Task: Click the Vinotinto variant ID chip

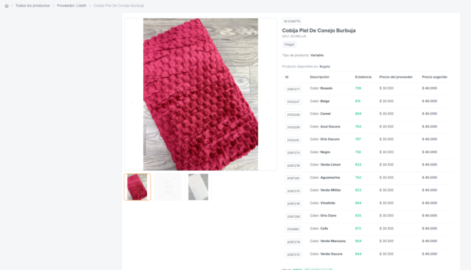Action: pyautogui.click(x=293, y=203)
